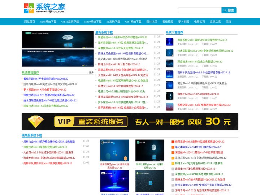Open the 韩博士最新ghost XP3 光速新机版 thumbnail
260x195 pixels.
(150, 150)
